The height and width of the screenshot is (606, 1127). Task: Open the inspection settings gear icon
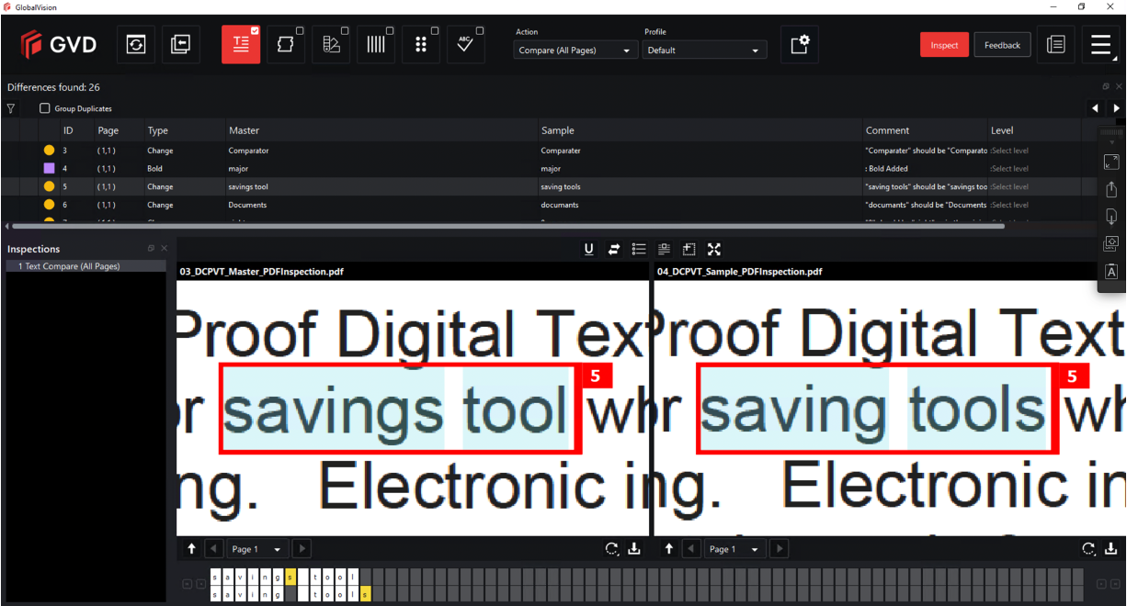(x=800, y=45)
